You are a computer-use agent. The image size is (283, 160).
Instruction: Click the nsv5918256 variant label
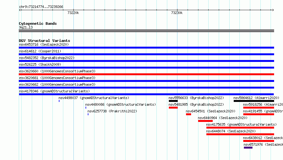point(263,104)
